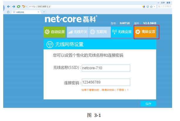Screen dimensions: 180x121
Task: Close the welcome tab
Action: tap(38, 12)
